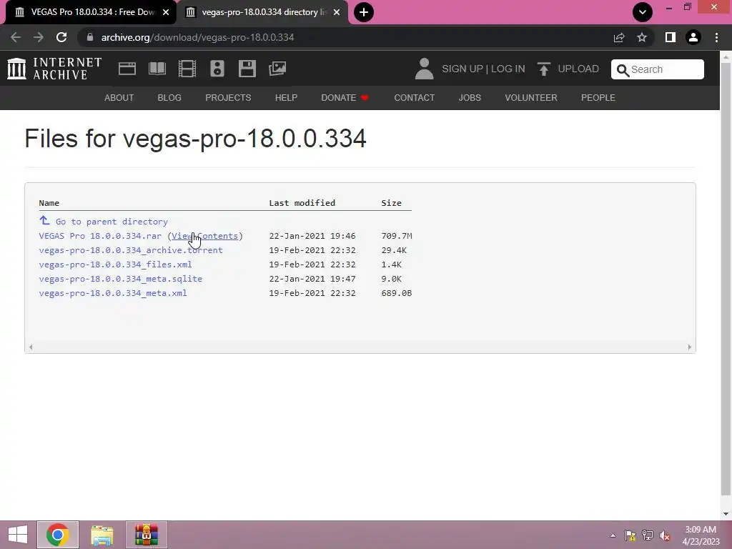Open the VOLUNTEER menu item
Screen dimensions: 732x549
point(531,97)
